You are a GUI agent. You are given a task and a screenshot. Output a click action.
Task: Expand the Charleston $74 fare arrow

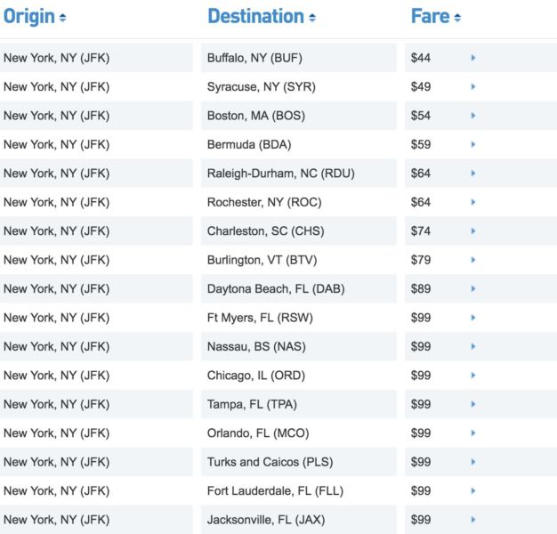pyautogui.click(x=473, y=231)
